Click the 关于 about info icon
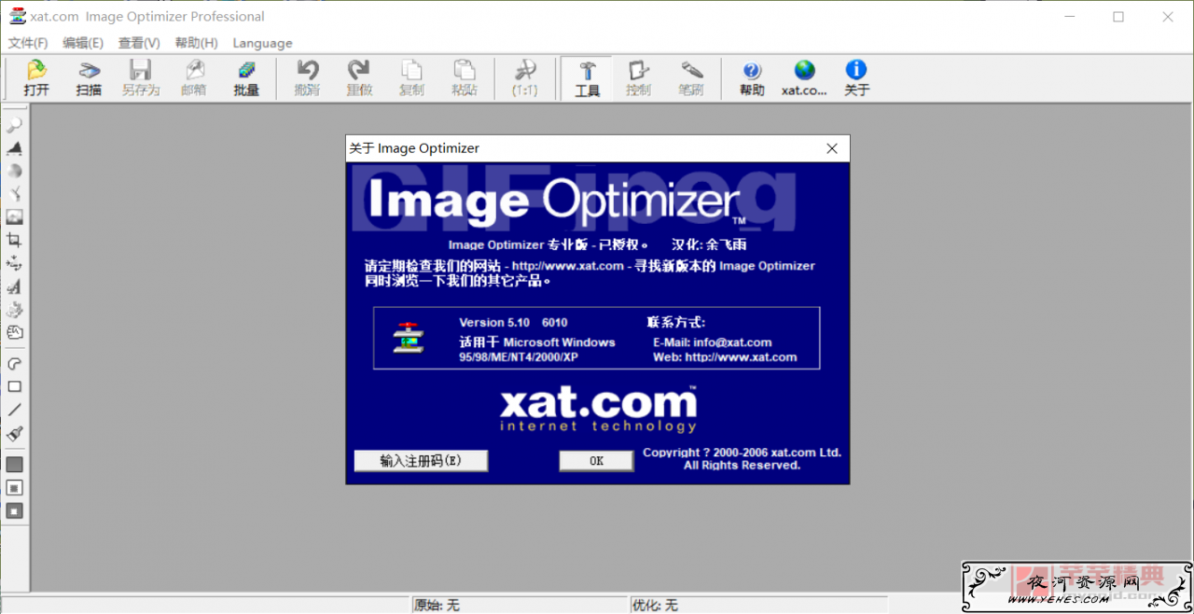The height and width of the screenshot is (614, 1194). tap(856, 78)
